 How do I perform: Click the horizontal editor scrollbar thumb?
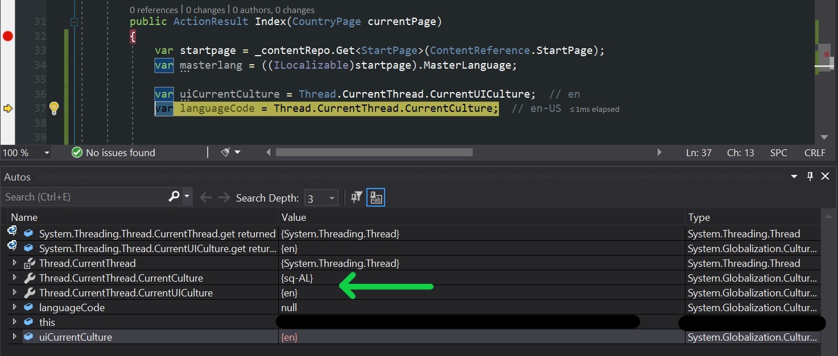click(374, 152)
